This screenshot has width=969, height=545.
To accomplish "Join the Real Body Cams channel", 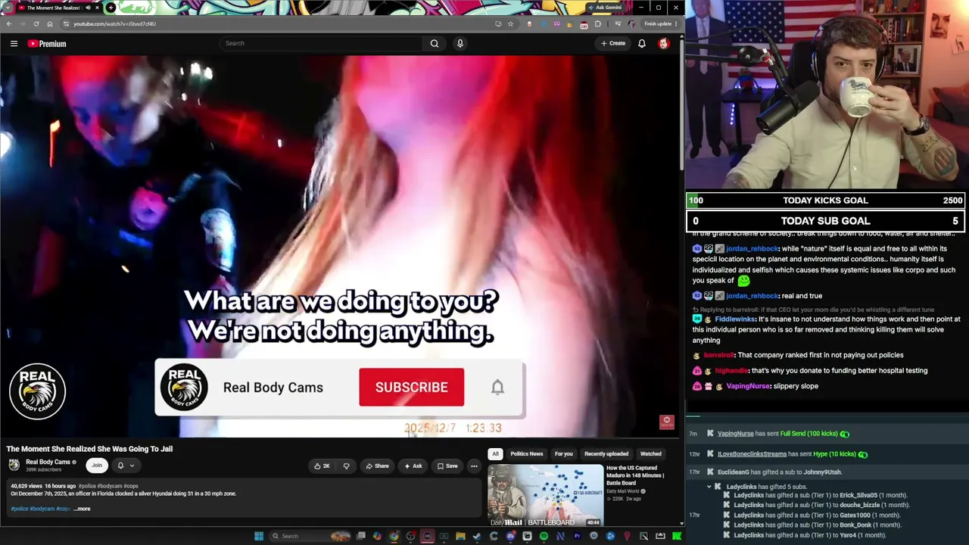I will 97,466.
